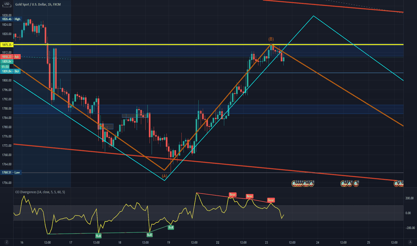Click the Bear label directly below wave (B)

point(271,200)
